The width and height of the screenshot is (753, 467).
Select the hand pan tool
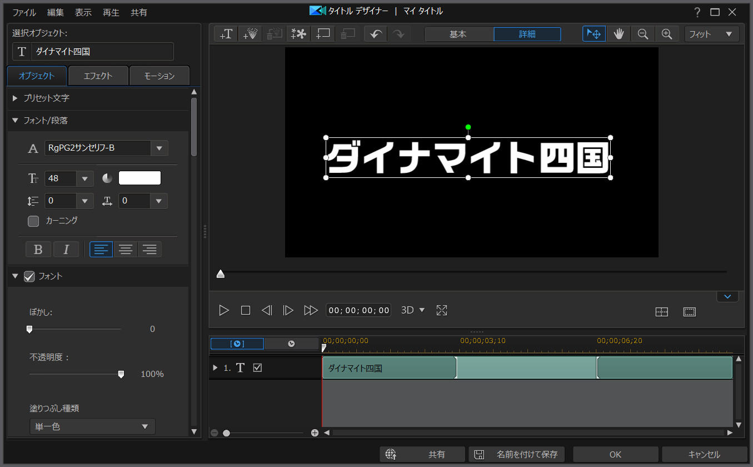pos(619,34)
